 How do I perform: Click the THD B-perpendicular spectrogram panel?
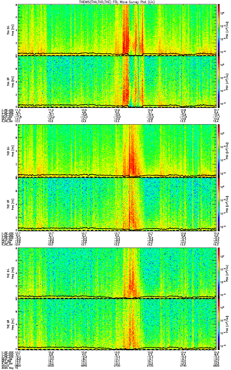[117, 151]
